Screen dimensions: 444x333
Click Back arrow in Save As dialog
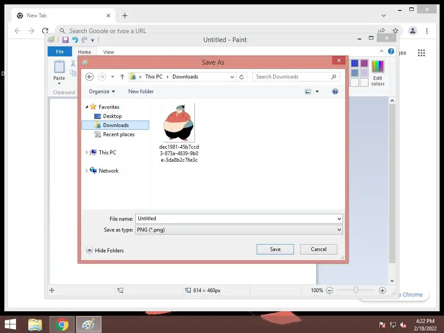(x=89, y=77)
